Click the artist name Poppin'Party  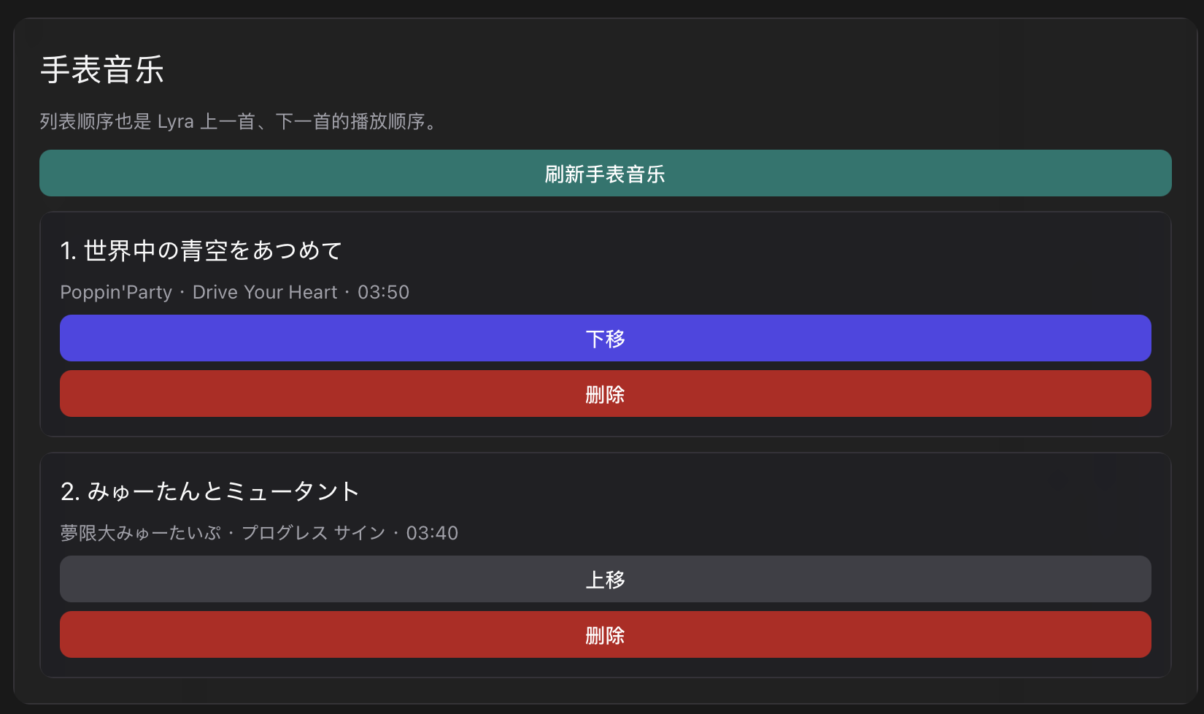pyautogui.click(x=116, y=292)
